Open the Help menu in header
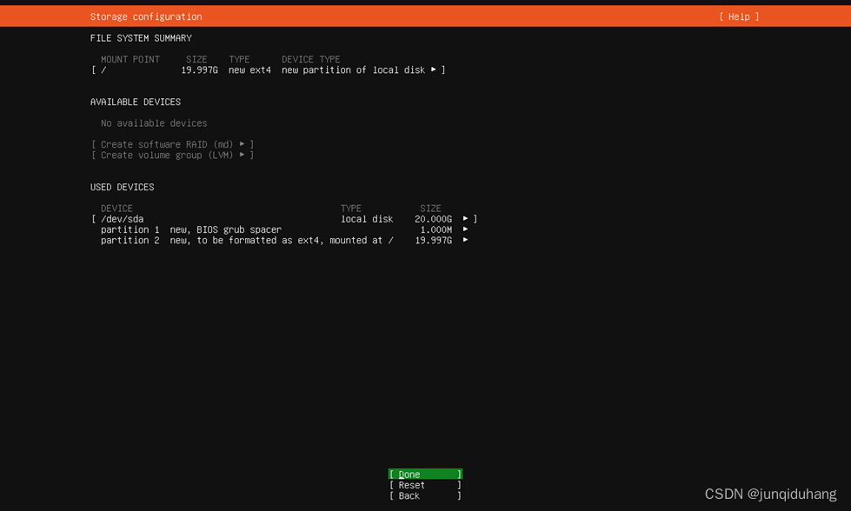This screenshot has width=851, height=511. [738, 17]
